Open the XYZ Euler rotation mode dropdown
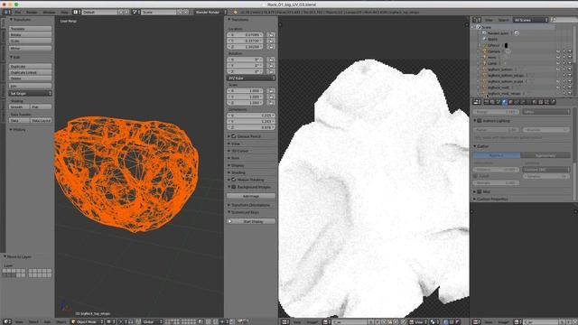Viewport: 578px width, 325px height. (x=251, y=78)
